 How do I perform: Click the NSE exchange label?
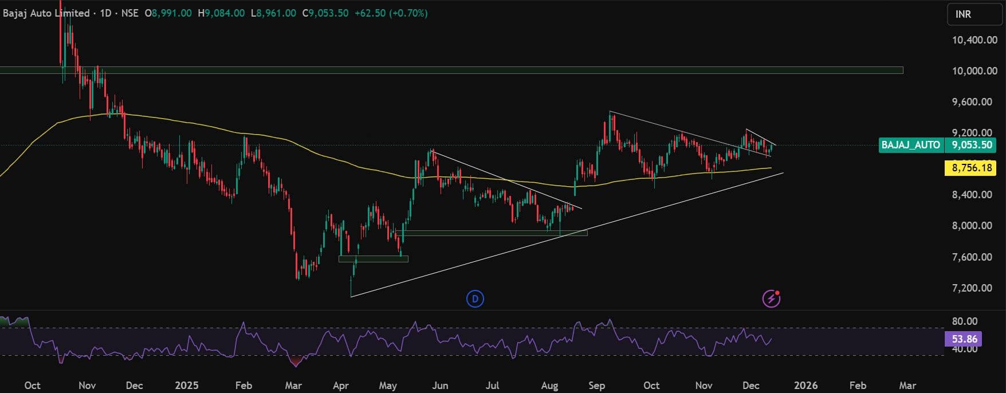(x=129, y=13)
